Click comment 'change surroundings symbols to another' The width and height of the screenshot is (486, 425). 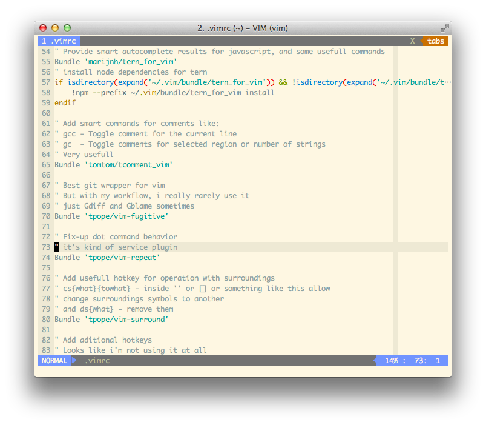[x=143, y=299]
